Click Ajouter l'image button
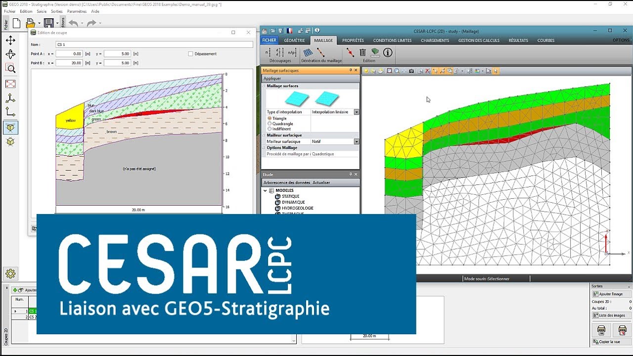This screenshot has height=356, width=633. (x=611, y=294)
